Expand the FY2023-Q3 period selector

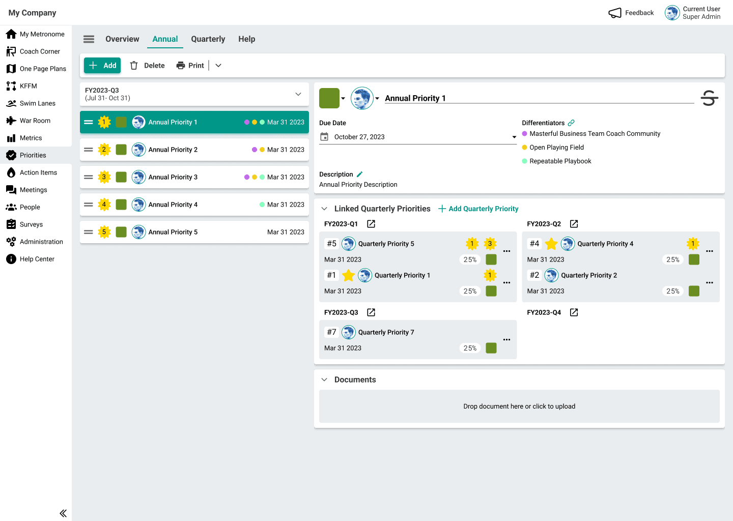pyautogui.click(x=298, y=94)
